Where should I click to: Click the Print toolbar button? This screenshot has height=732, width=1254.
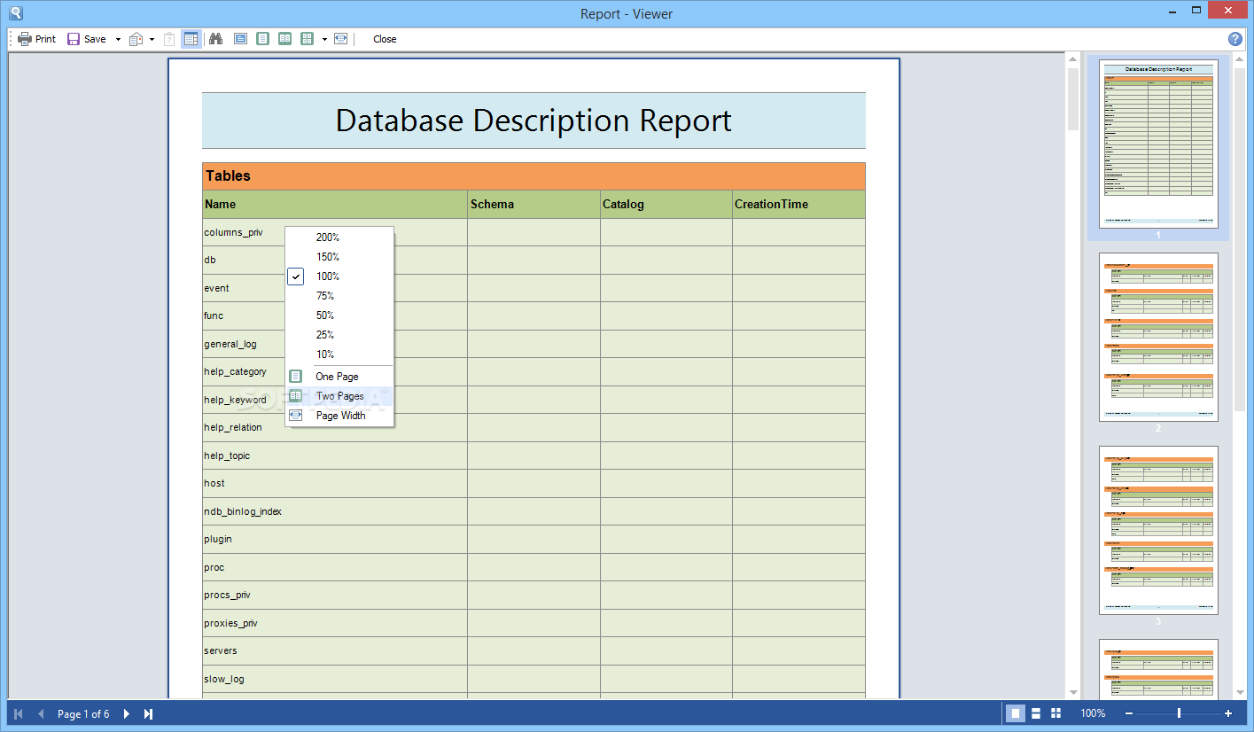tap(36, 39)
